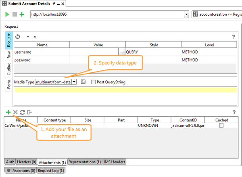Image resolution: width=242 pixels, height=177 pixels.
Task: Remove the selected attachment with X icon
Action: [x=15, y=112]
